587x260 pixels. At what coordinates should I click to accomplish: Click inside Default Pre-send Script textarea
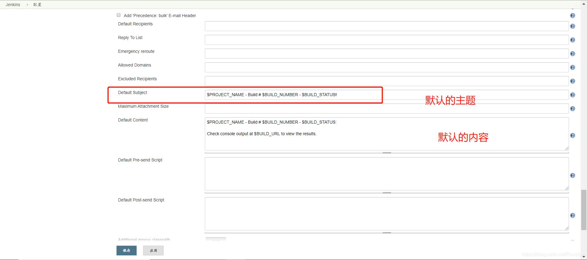click(x=387, y=174)
